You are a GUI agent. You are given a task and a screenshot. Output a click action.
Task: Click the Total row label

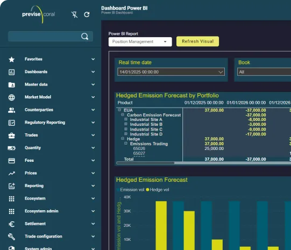coord(129,159)
